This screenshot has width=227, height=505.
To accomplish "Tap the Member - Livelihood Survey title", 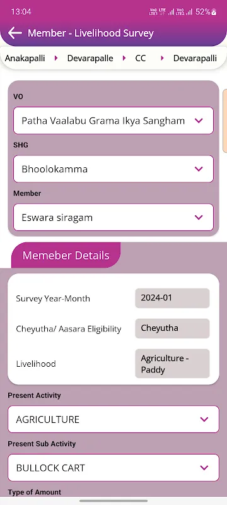I will [x=91, y=33].
